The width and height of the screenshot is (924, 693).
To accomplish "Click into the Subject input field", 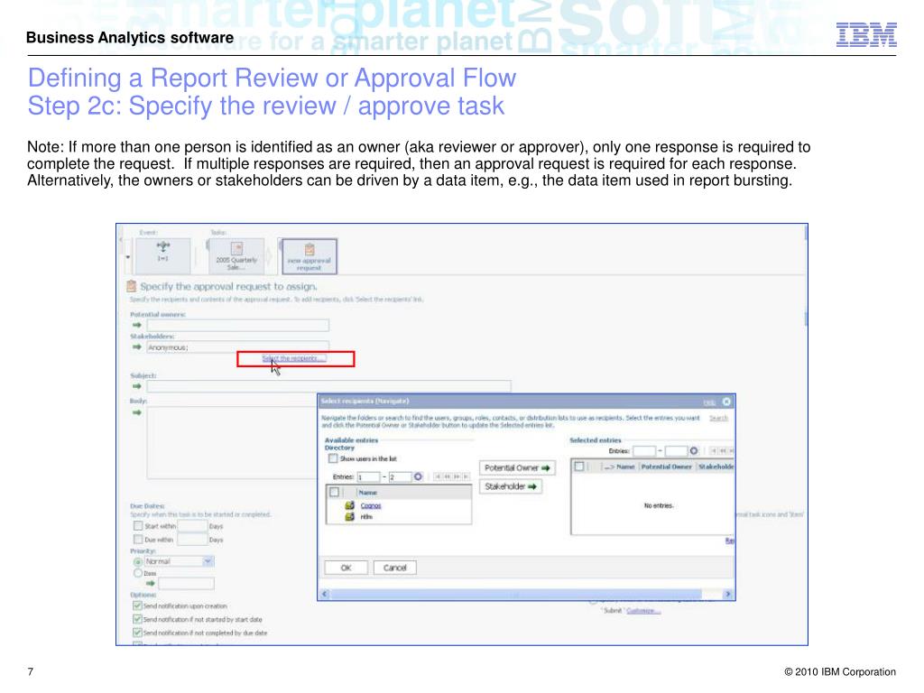I will [328, 386].
